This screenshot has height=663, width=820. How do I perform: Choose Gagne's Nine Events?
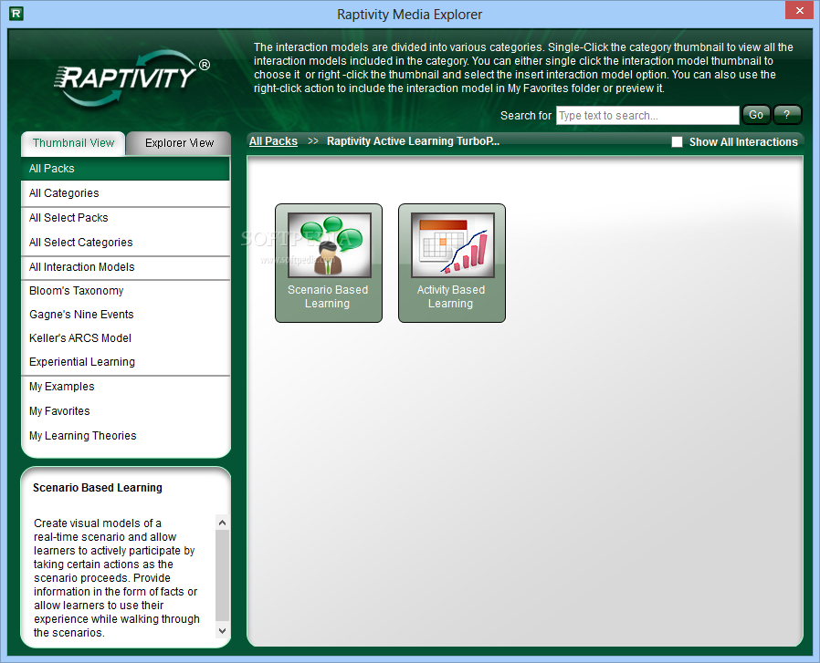click(x=125, y=315)
